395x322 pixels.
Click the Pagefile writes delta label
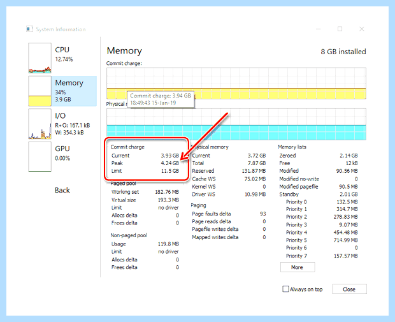click(215, 229)
